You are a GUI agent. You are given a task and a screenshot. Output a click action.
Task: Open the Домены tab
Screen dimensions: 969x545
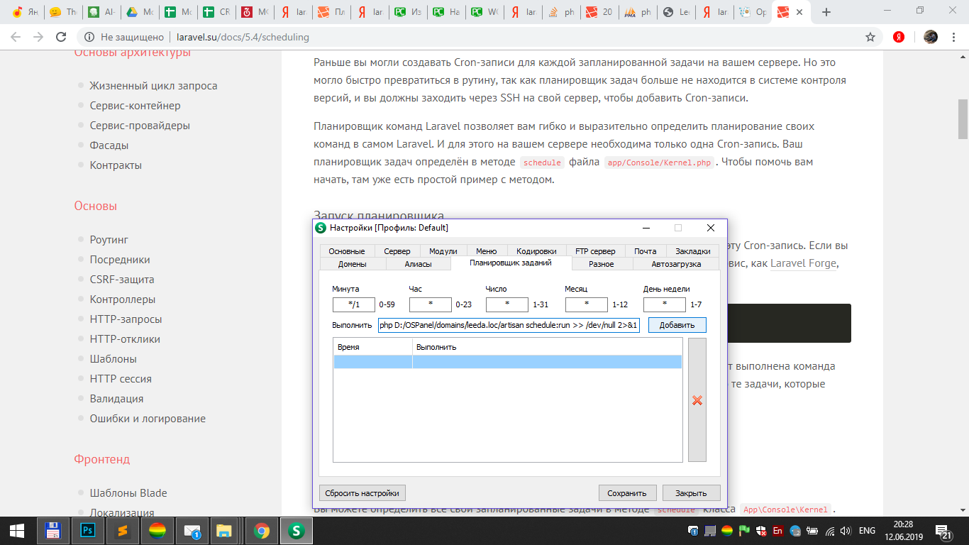coord(353,264)
